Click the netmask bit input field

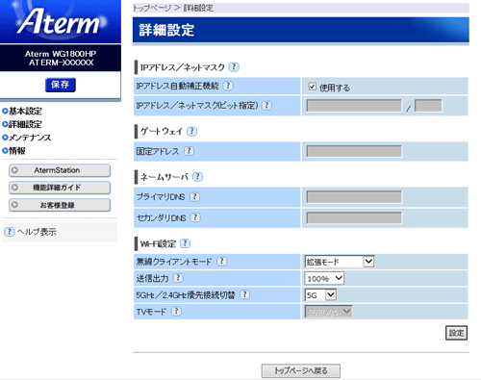point(428,106)
